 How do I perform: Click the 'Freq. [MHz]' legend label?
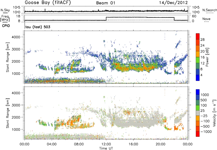(x=5, y=18)
